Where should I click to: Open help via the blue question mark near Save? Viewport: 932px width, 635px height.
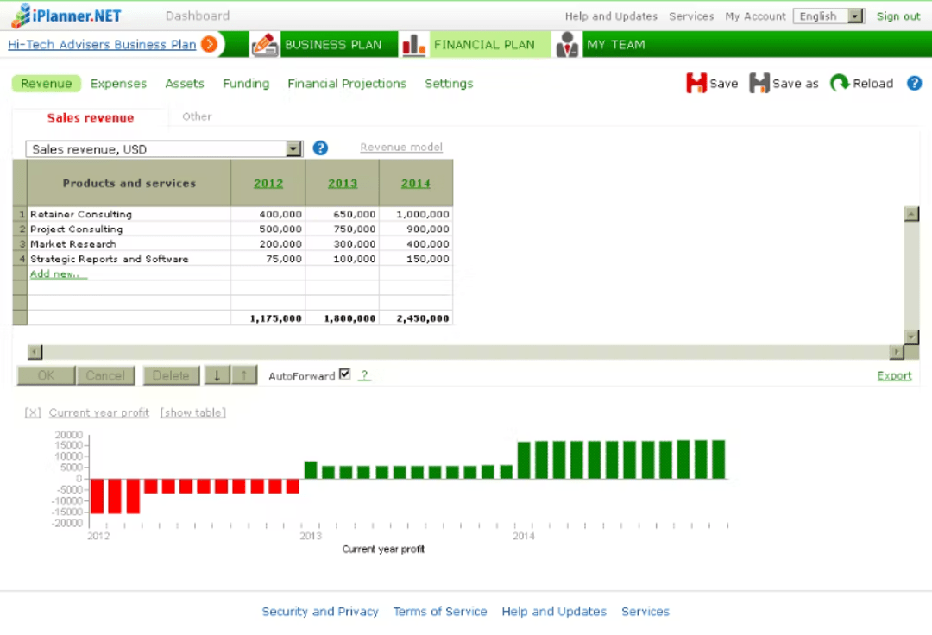tap(914, 83)
